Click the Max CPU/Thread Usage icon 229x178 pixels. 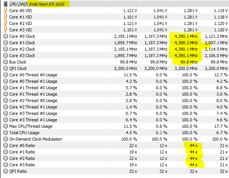pyautogui.click(x=5, y=126)
